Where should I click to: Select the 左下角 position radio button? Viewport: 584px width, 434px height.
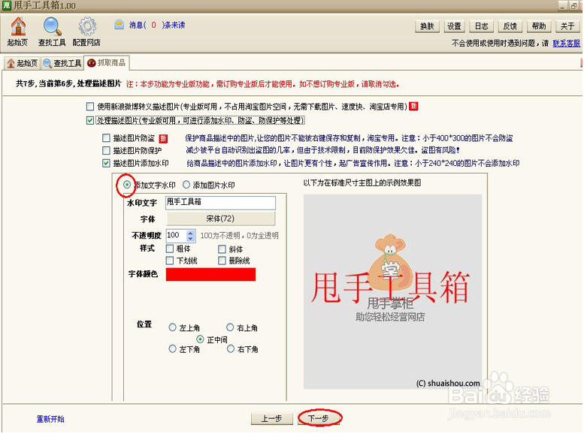pyautogui.click(x=172, y=348)
